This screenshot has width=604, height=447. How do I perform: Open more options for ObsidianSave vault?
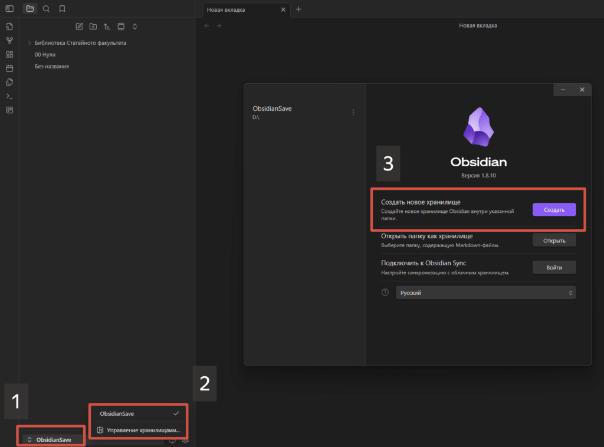pyautogui.click(x=353, y=112)
